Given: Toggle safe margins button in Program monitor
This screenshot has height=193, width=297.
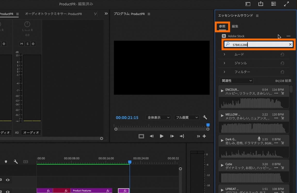Looking at the screenshot, I should pyautogui.click(x=141, y=136).
